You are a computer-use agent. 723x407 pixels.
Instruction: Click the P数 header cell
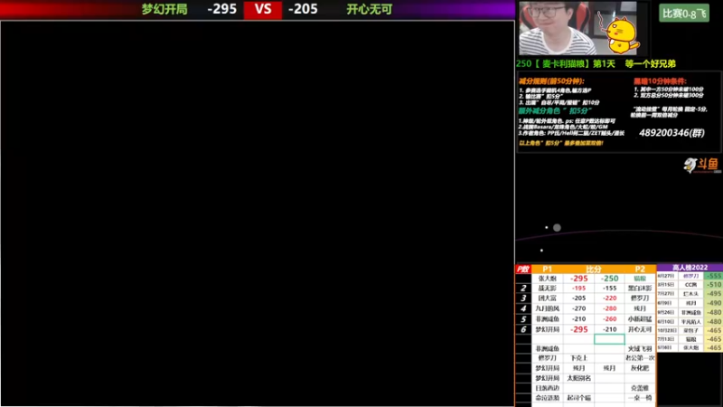click(523, 269)
